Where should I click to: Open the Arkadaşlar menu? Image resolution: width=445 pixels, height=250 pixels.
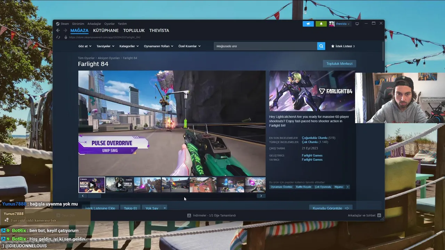[x=94, y=24]
